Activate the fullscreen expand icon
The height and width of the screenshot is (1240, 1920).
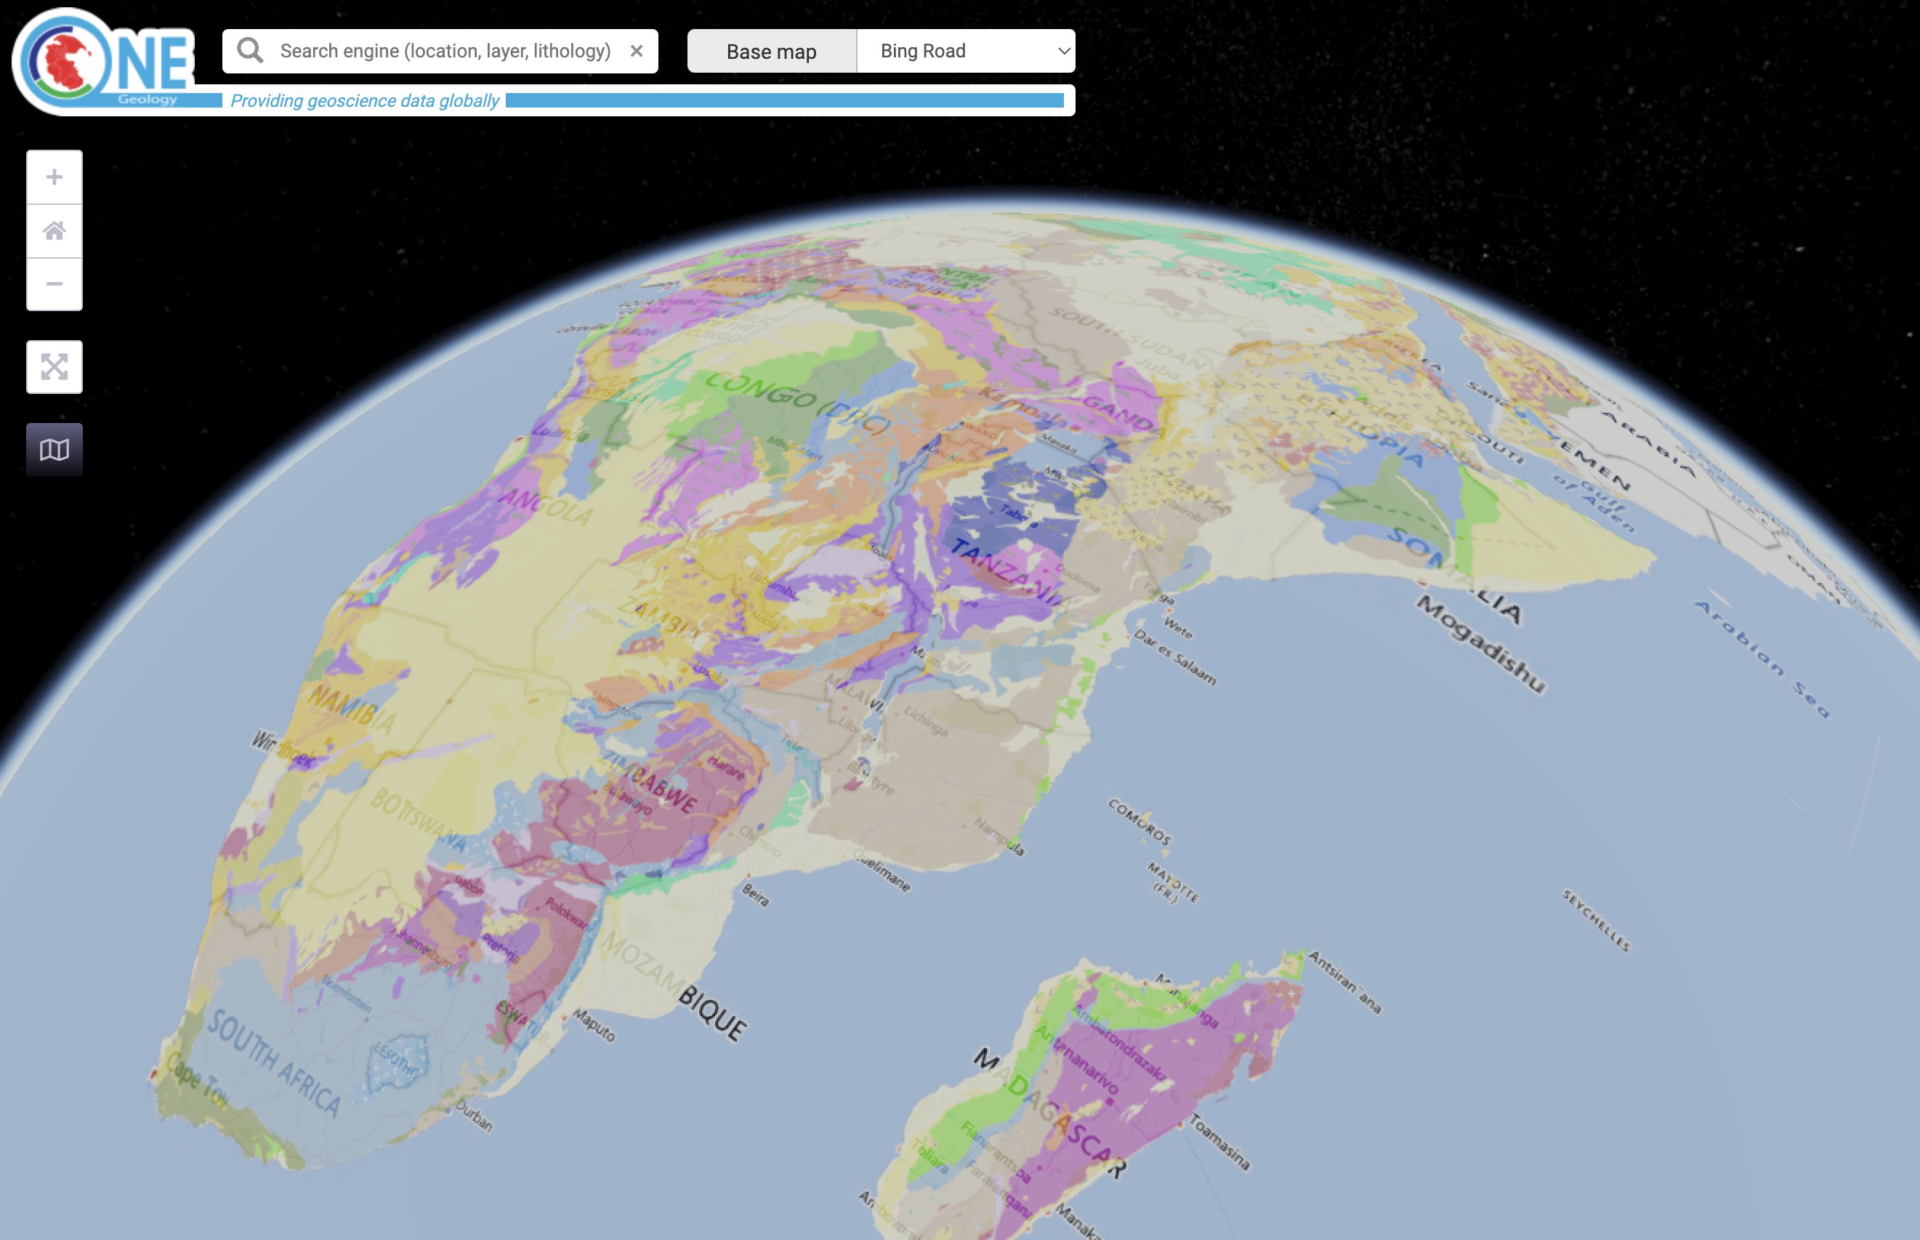pos(54,367)
